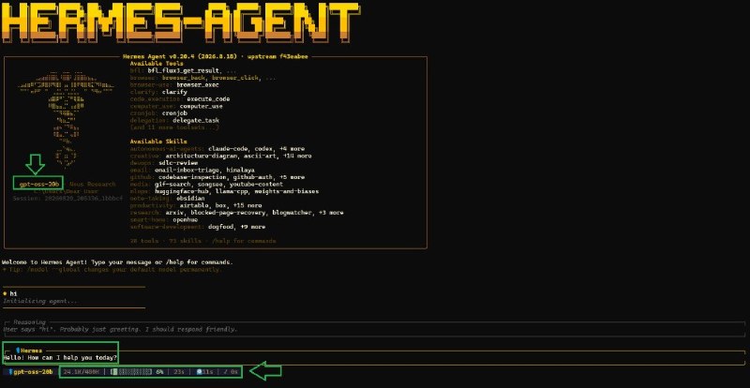750x388 pixels.
Task: Click the 'dogfood' software-development skill
Action: pos(220,227)
